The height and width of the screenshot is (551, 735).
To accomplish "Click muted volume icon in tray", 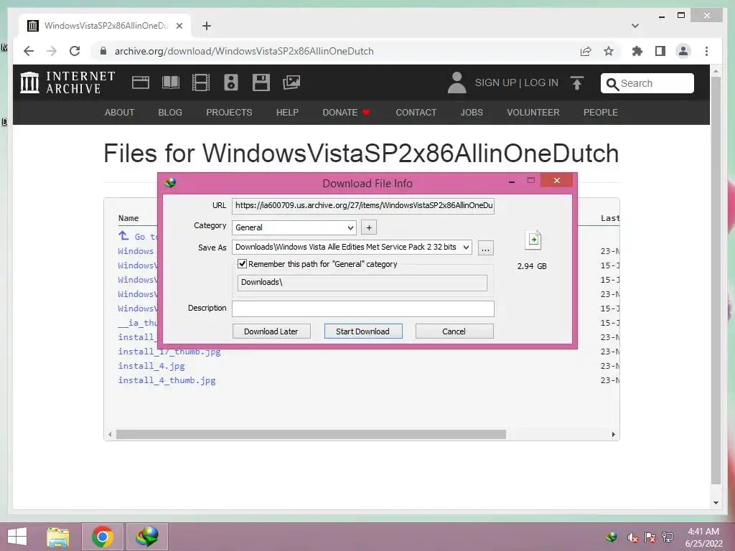I will tap(632, 537).
